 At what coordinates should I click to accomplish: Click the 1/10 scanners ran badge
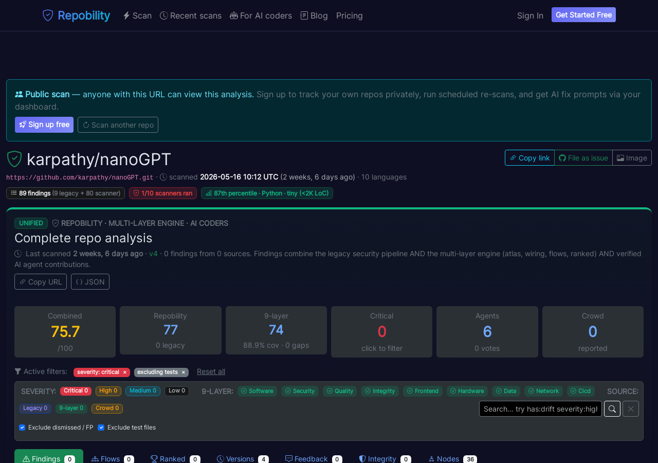pos(163,193)
